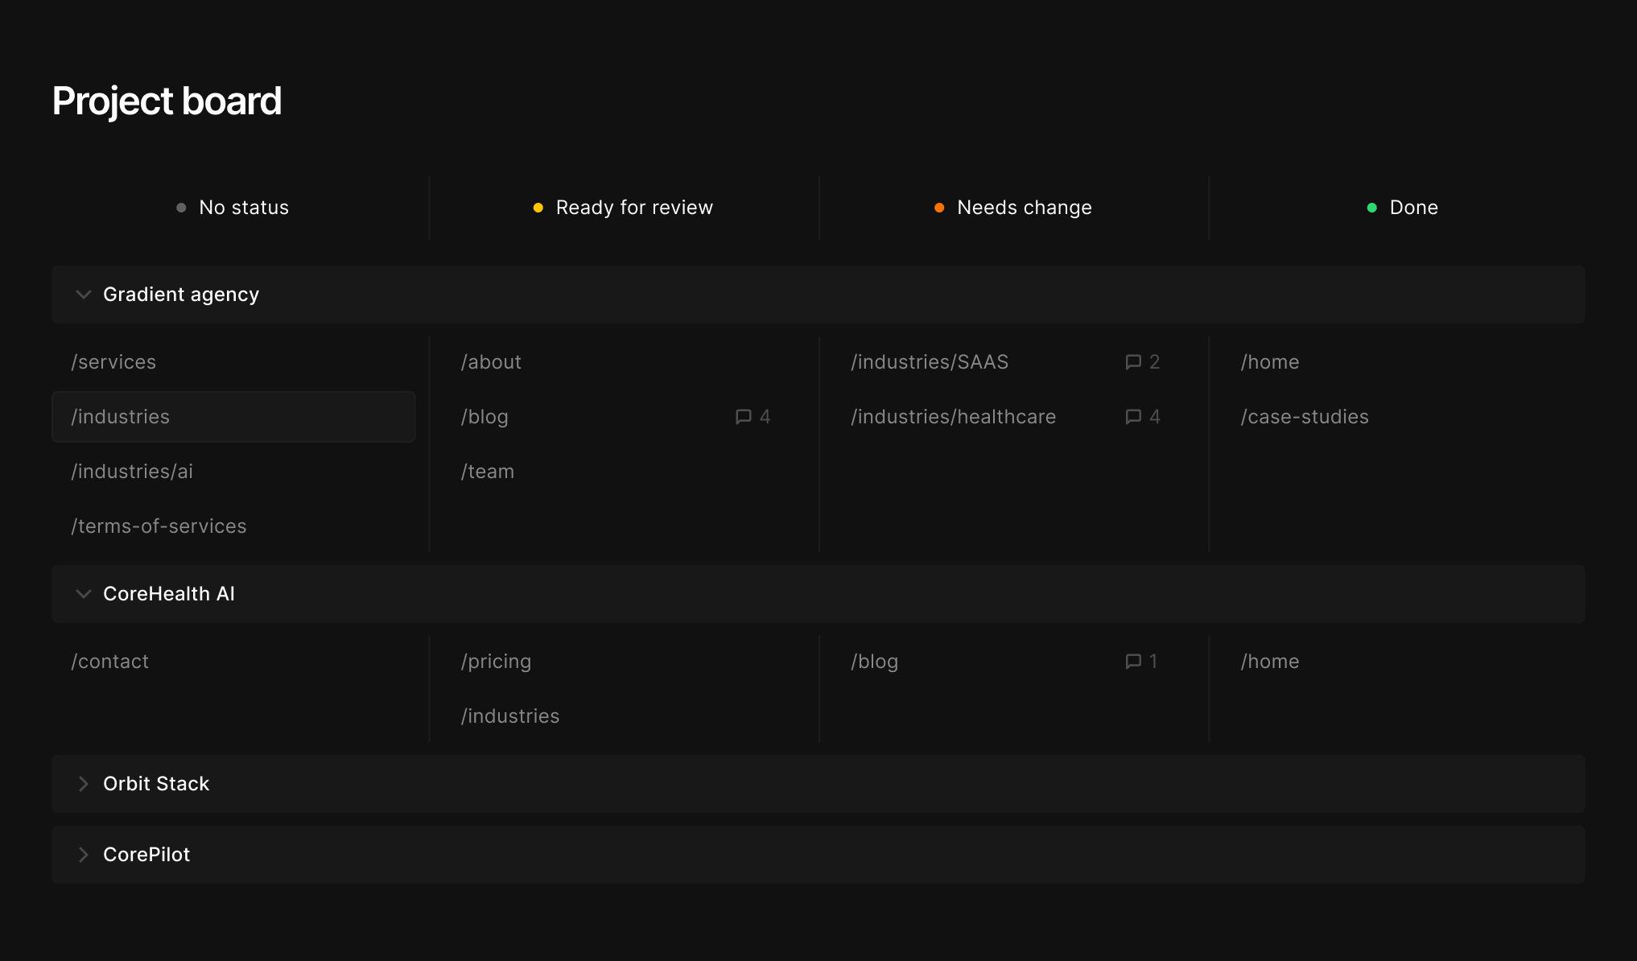This screenshot has width=1637, height=961.
Task: Expand the CorePilot group chevron
Action: tap(83, 855)
